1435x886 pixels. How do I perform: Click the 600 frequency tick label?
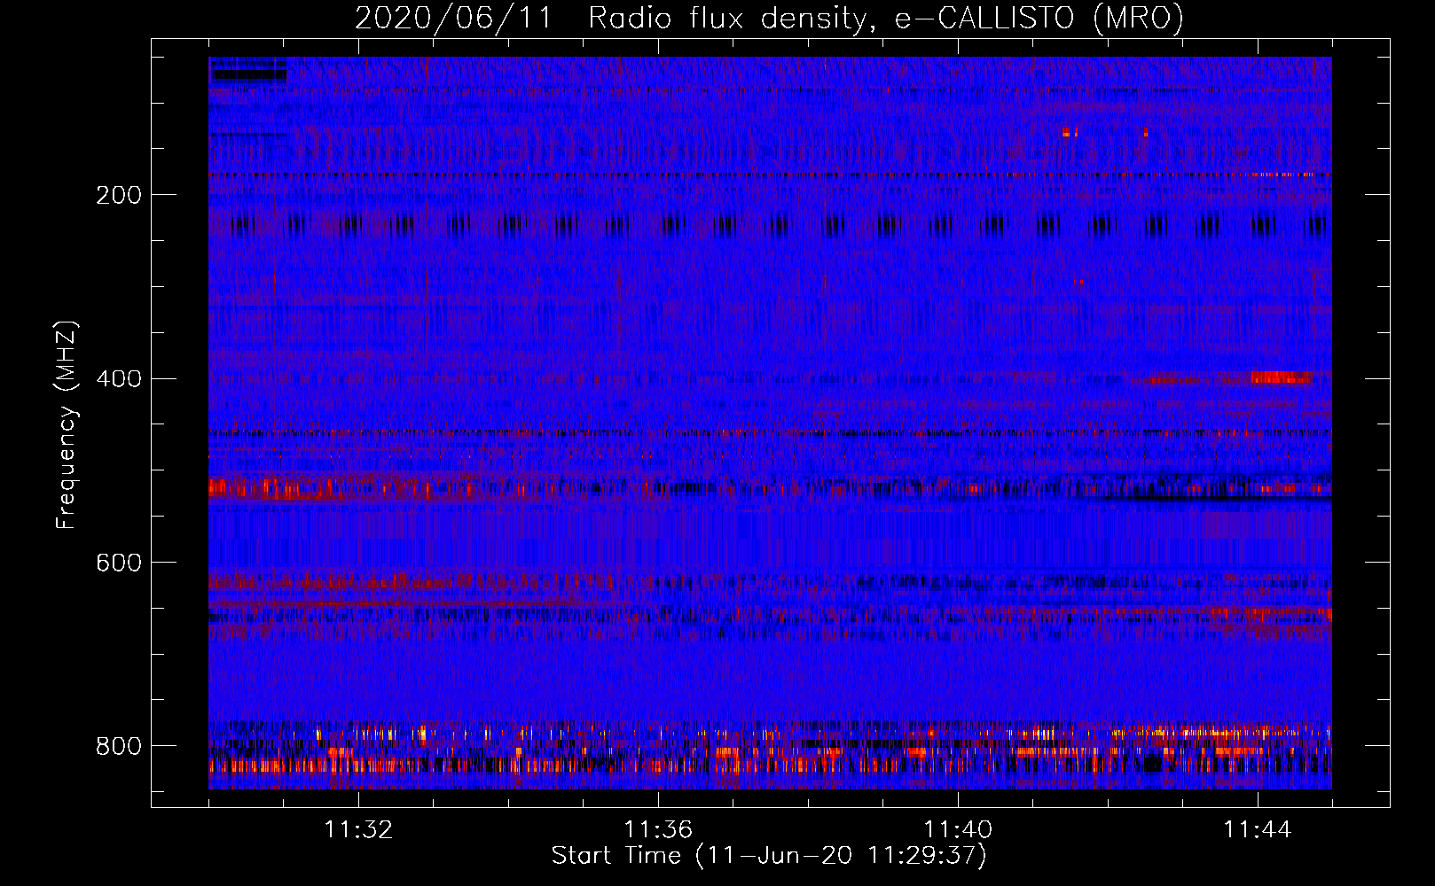point(118,563)
